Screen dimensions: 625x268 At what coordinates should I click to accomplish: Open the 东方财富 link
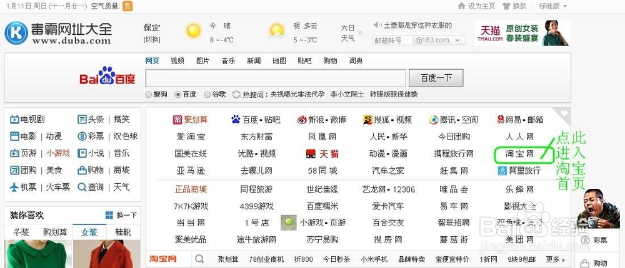point(257,136)
